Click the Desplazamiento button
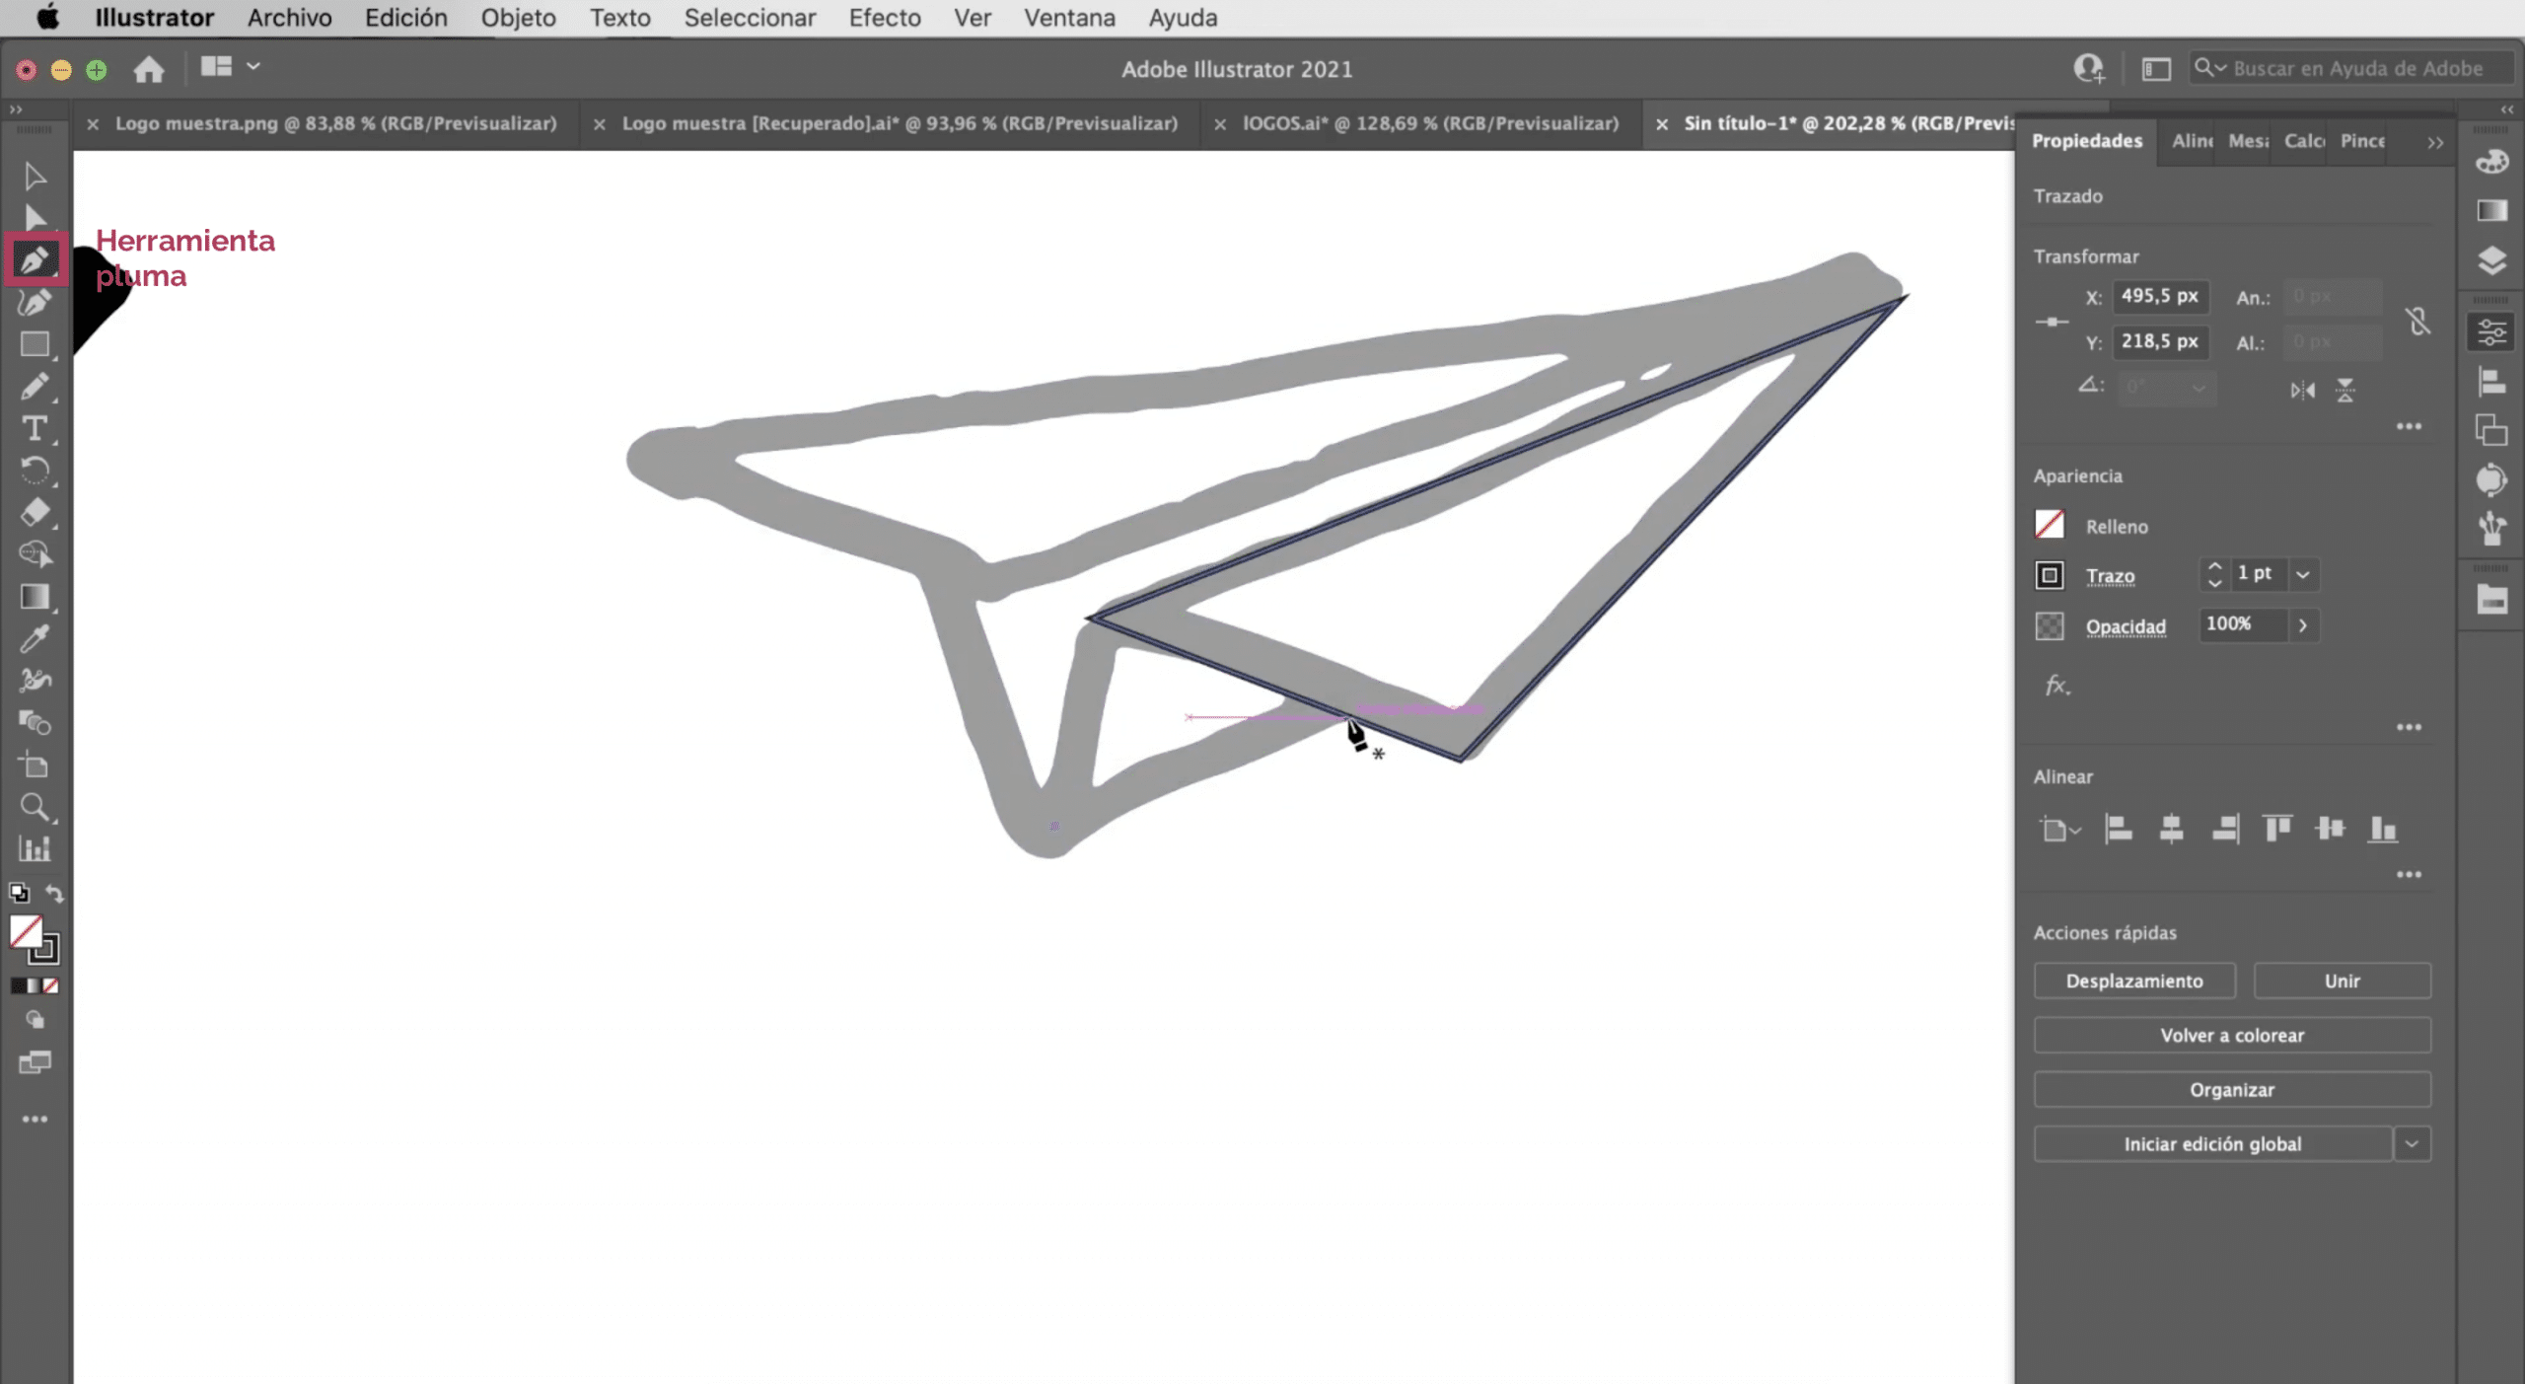This screenshot has height=1384, width=2525. [x=2134, y=982]
